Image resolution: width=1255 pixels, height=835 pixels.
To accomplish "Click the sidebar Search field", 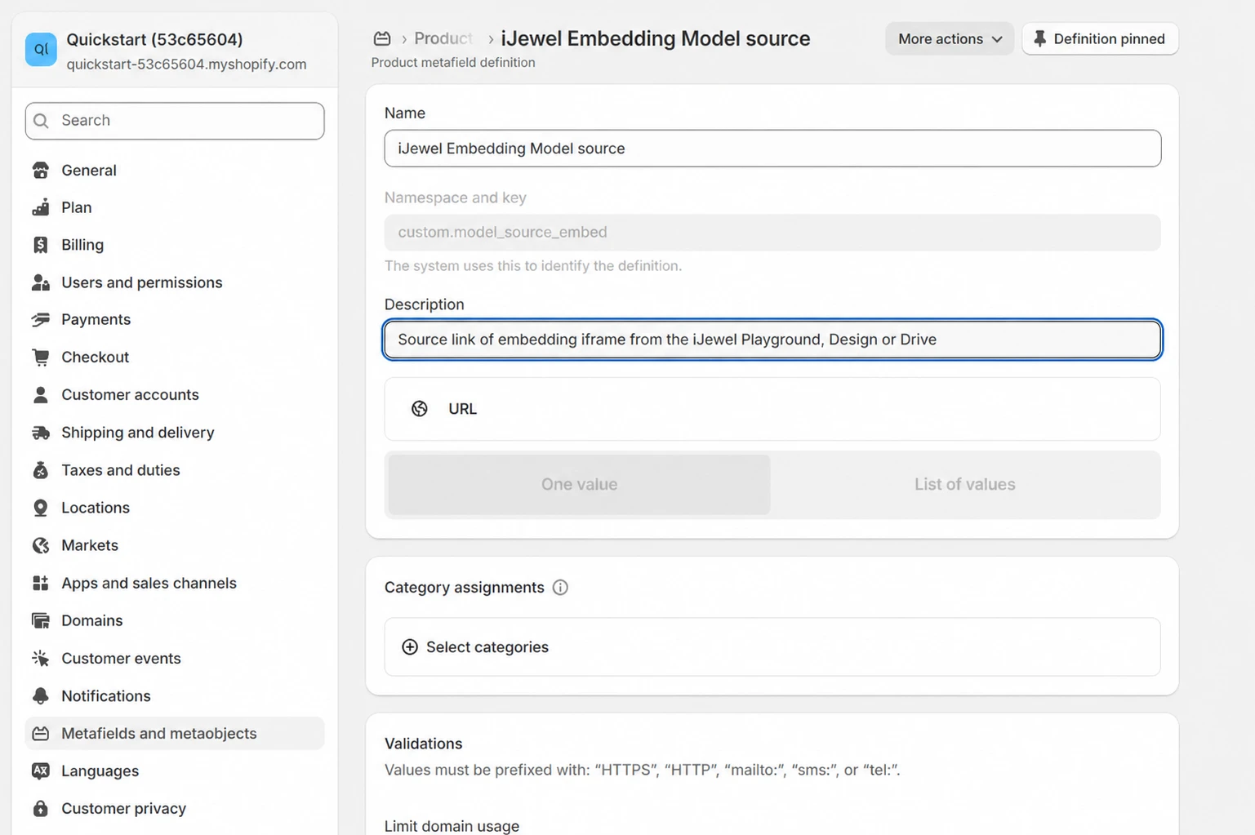I will tap(175, 121).
